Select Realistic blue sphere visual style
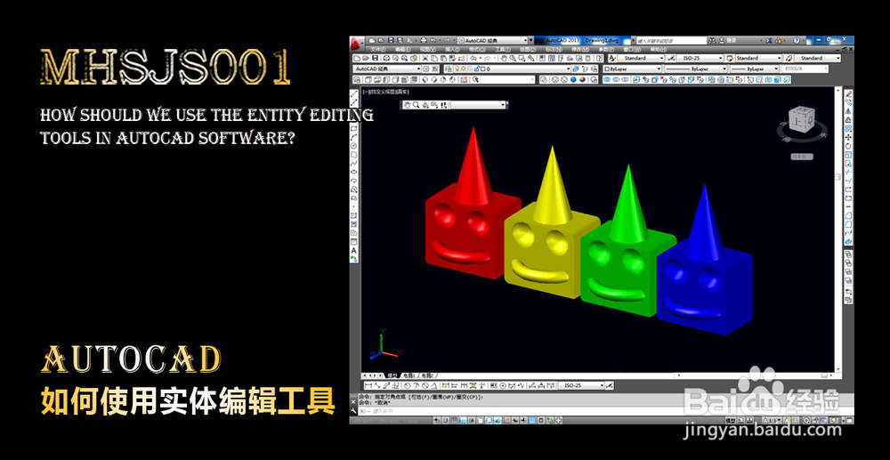The image size is (890, 460). 573,80
